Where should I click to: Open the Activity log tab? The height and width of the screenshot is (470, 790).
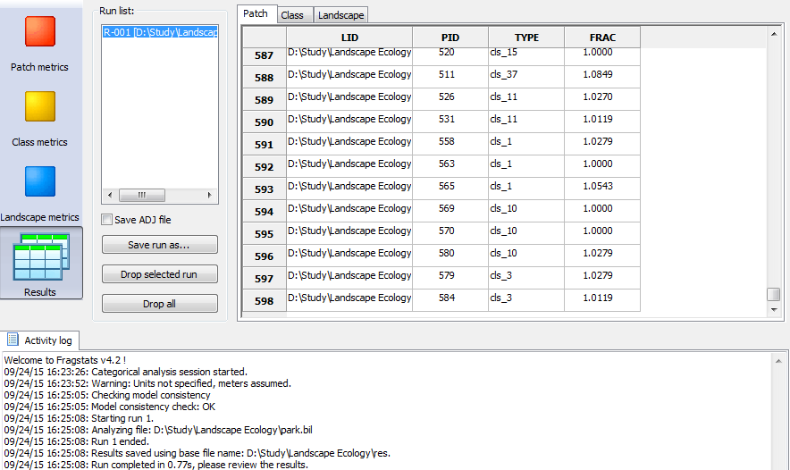click(x=41, y=340)
